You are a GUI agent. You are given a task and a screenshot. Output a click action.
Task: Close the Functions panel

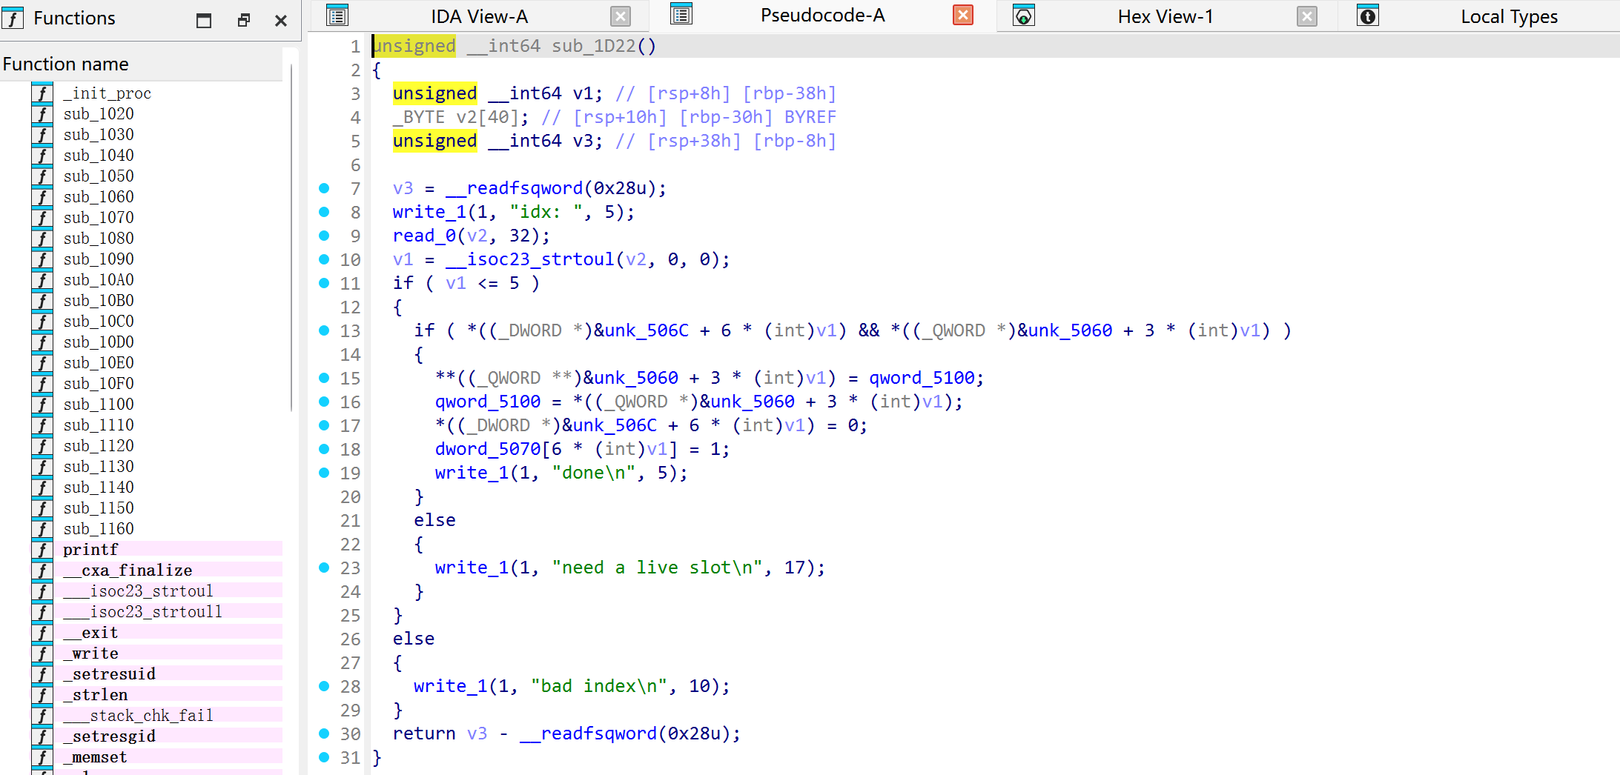(x=280, y=20)
